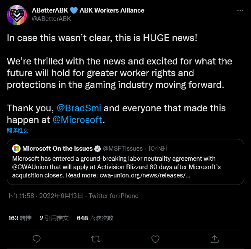View the 163 转推 retweets list
251x249 pixels.
tap(20, 218)
